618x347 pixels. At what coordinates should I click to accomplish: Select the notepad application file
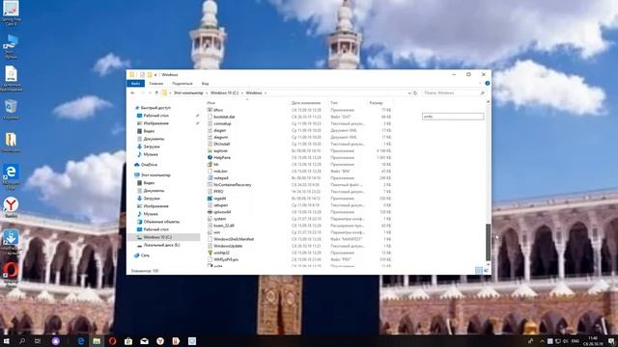[221, 177]
